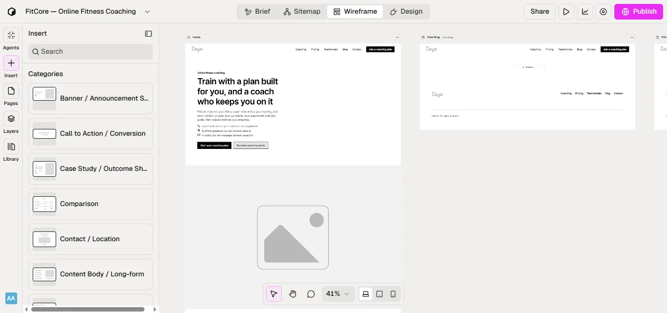Image resolution: width=667 pixels, height=313 pixels.
Task: Choose the Call to Action / Conversion category
Action: point(90,134)
